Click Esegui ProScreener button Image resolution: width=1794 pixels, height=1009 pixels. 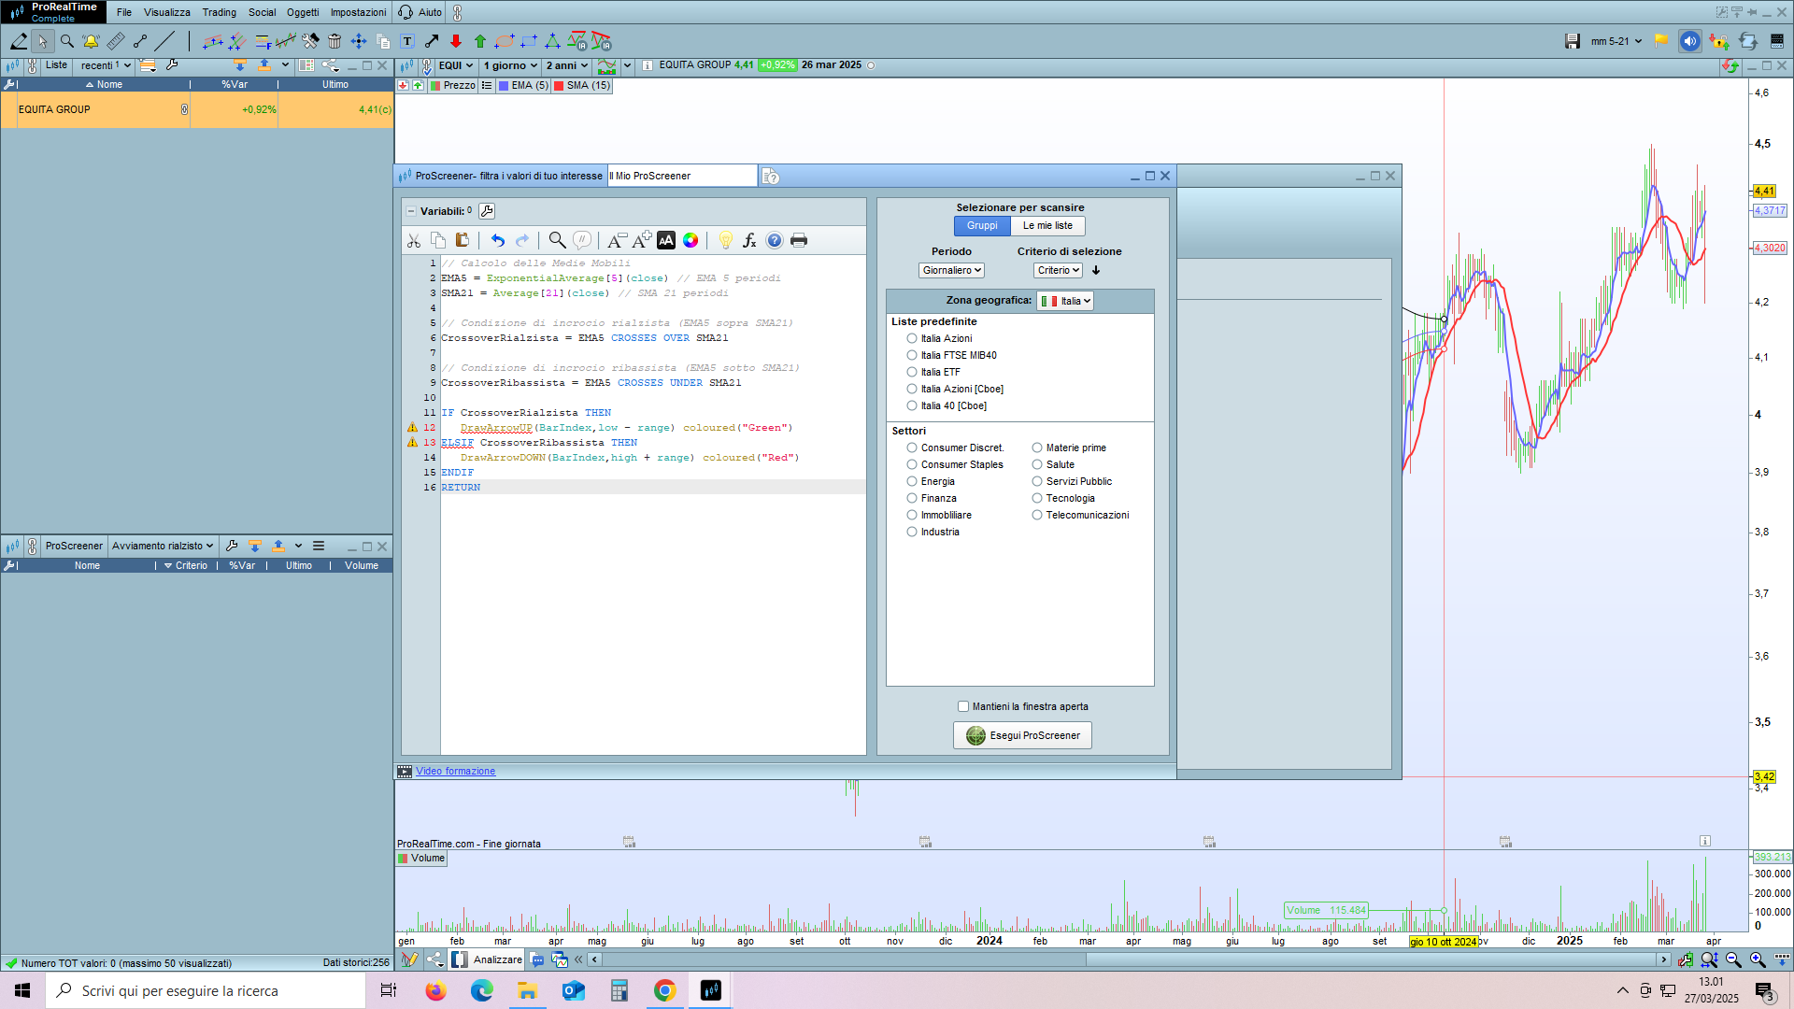click(x=1022, y=735)
